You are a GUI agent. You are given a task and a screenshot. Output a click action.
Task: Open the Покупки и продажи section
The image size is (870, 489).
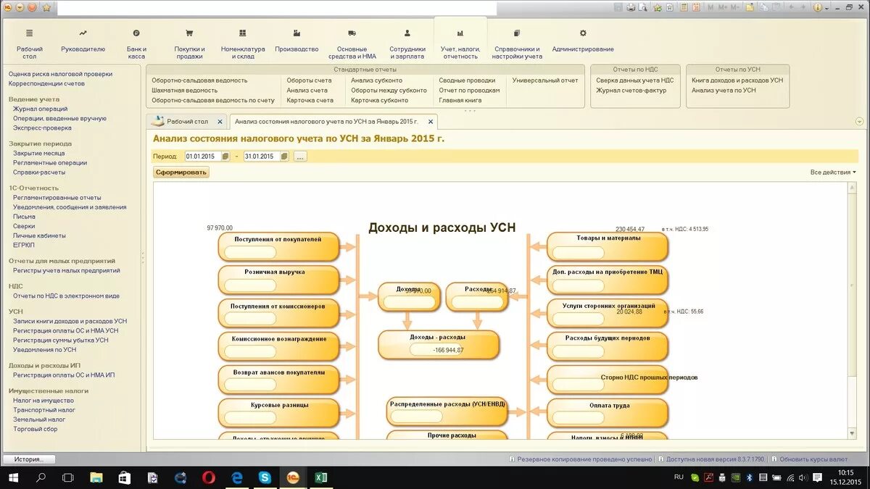[x=189, y=42]
